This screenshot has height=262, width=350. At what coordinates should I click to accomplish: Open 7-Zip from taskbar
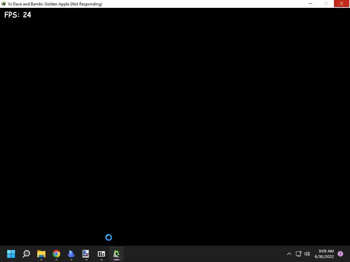pos(101,254)
